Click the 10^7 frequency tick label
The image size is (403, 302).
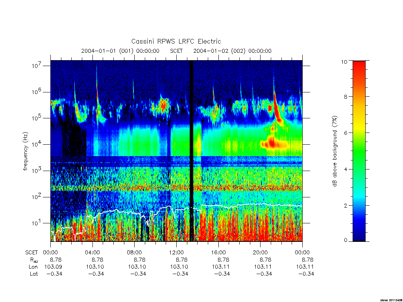point(37,66)
